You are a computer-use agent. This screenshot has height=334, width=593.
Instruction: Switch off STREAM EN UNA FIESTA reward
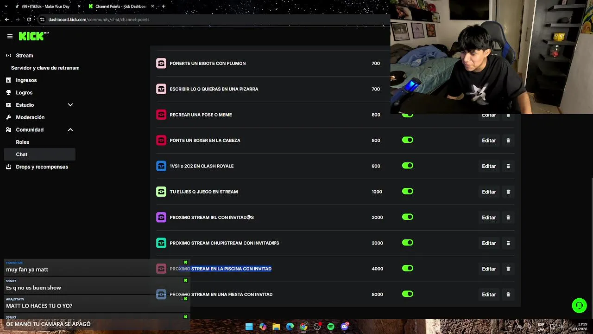coord(407,294)
